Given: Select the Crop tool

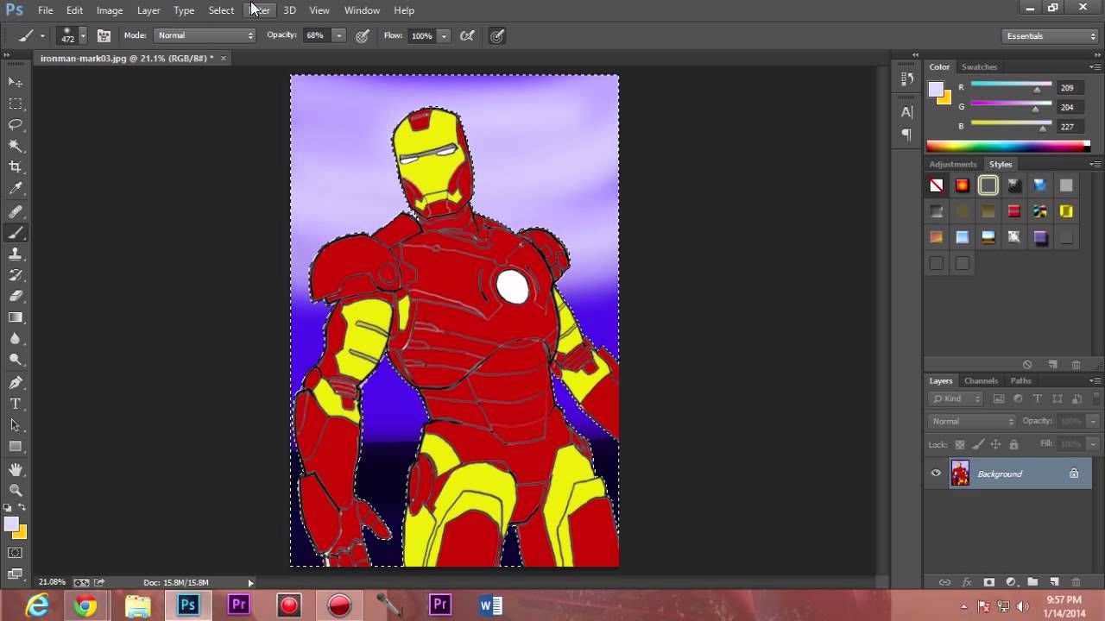Looking at the screenshot, I should tap(16, 167).
